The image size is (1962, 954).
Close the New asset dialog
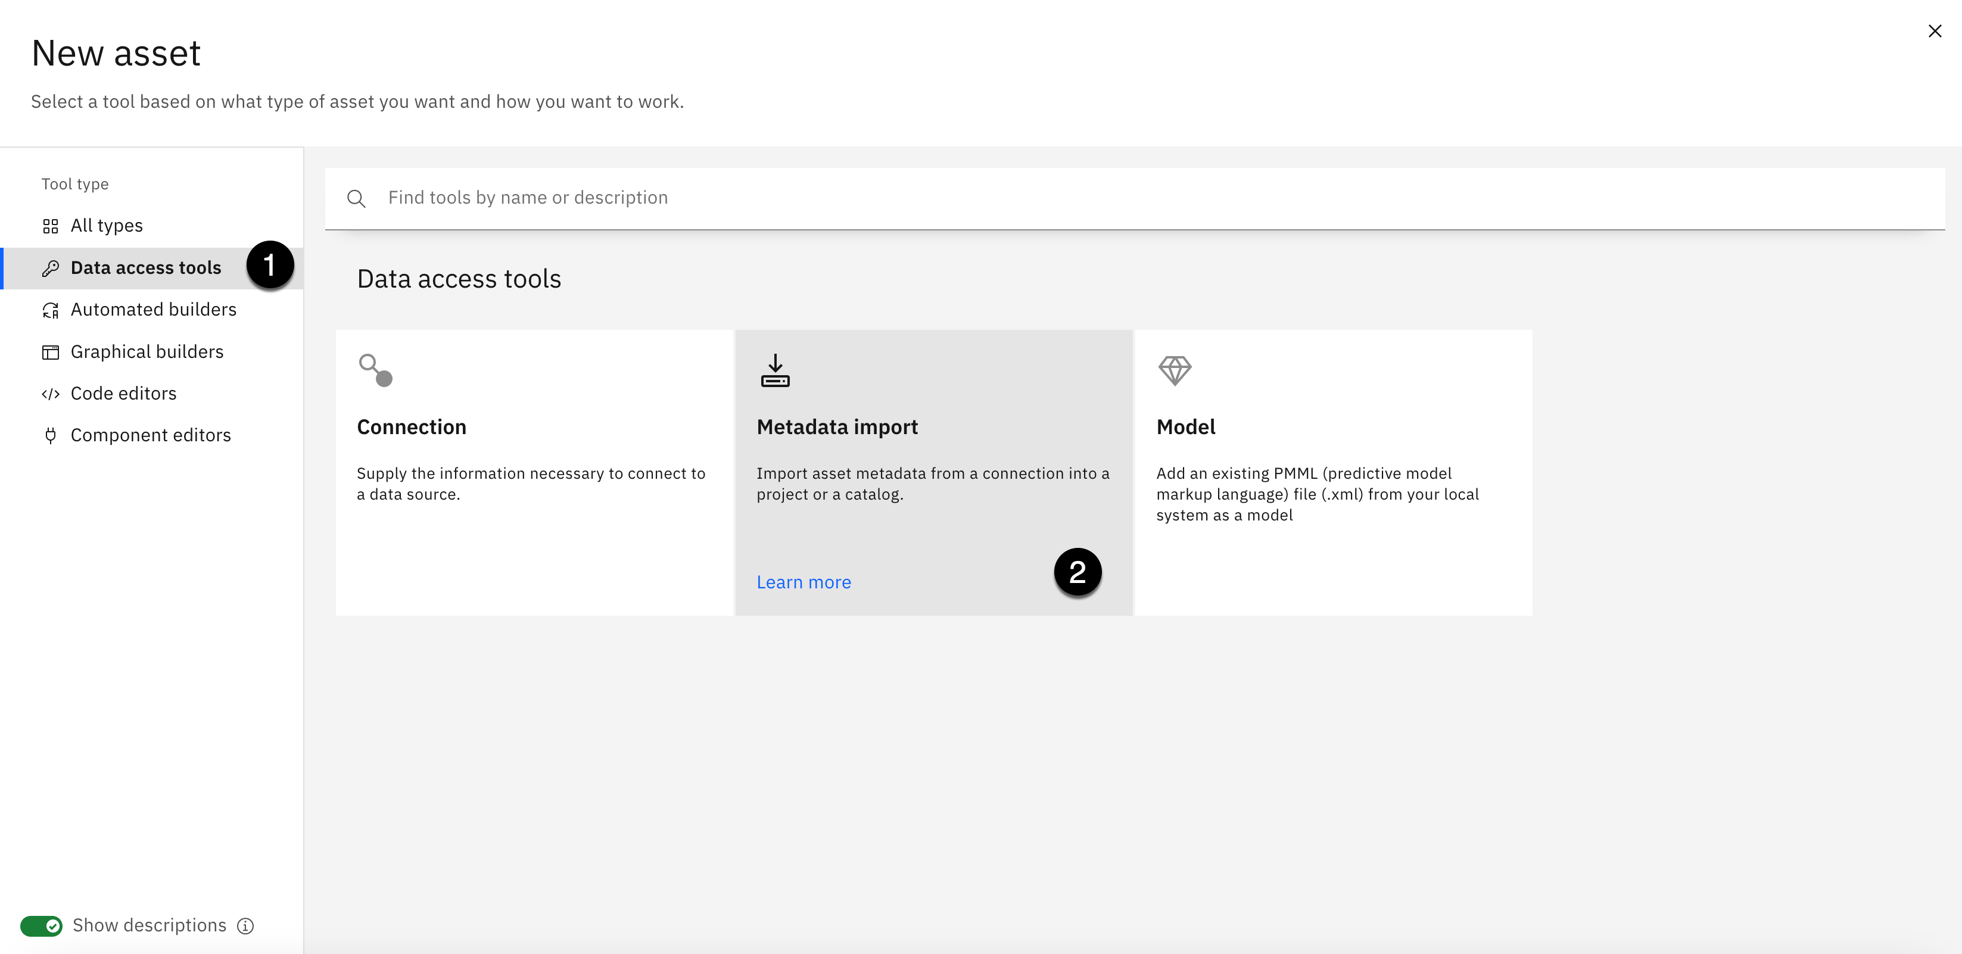pyautogui.click(x=1935, y=31)
